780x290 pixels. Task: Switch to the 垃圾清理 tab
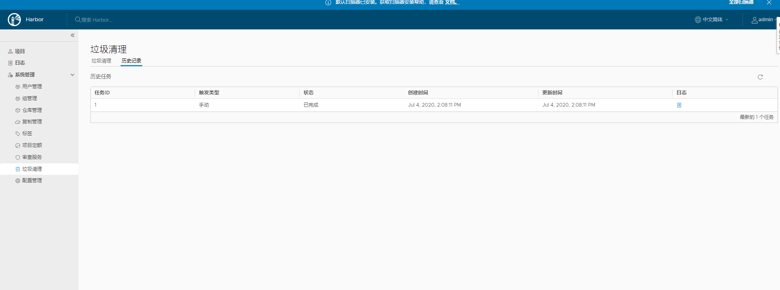101,61
